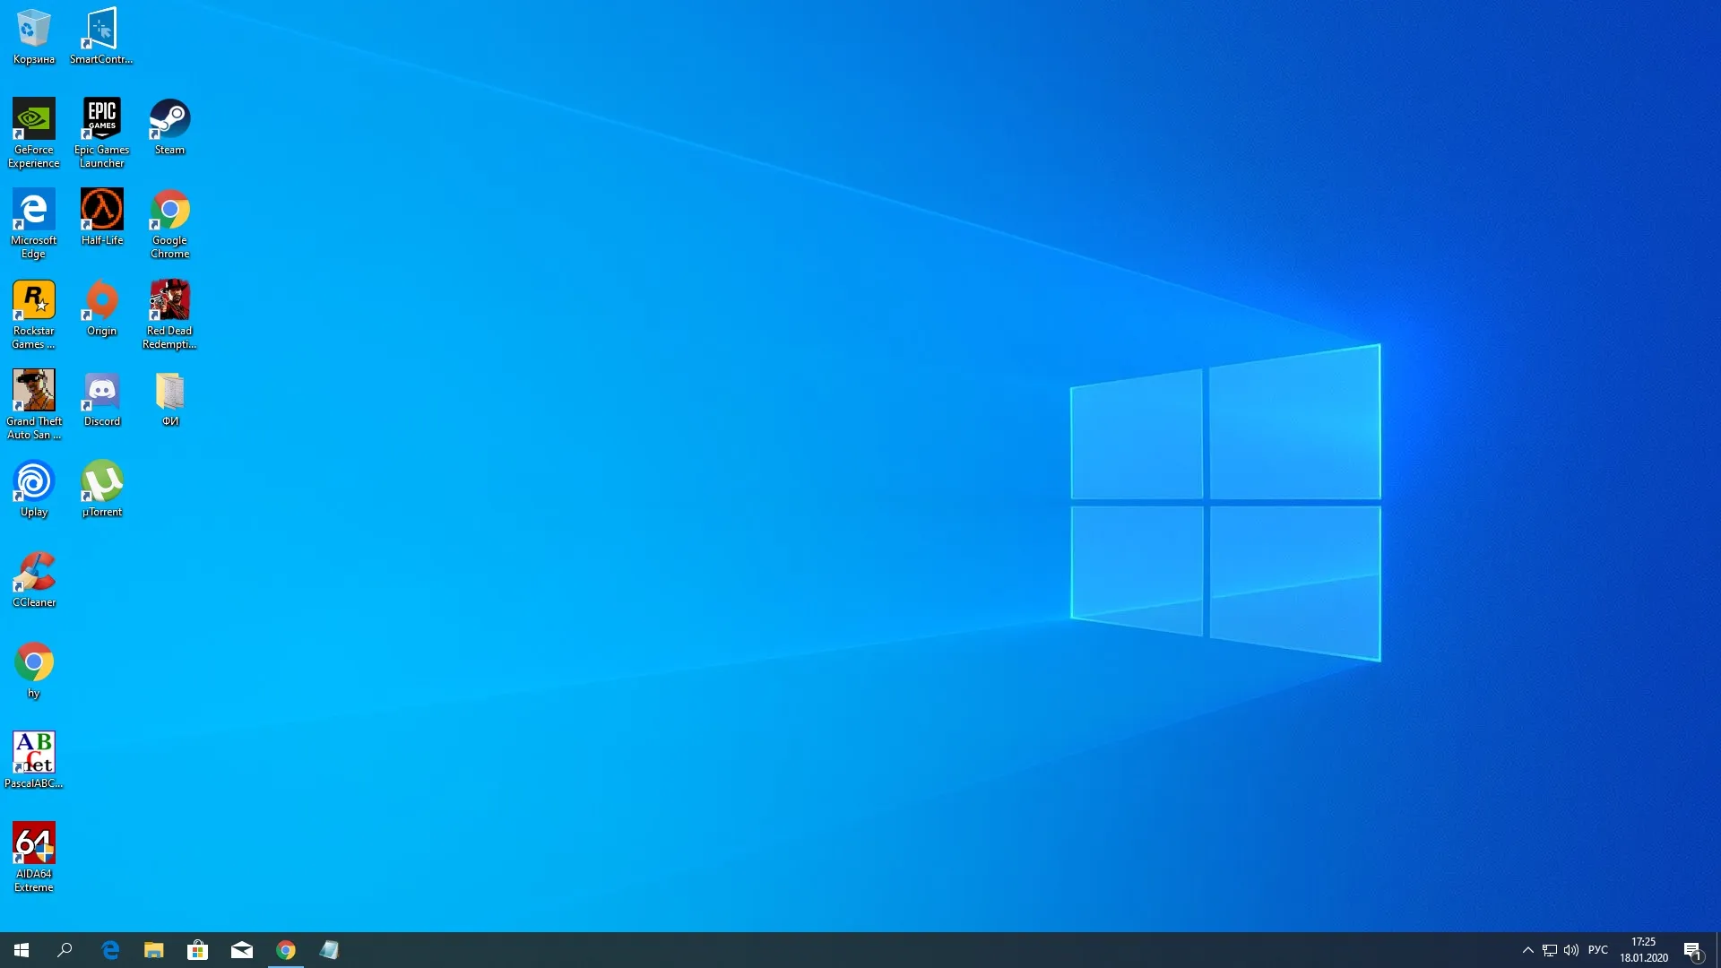Select the Grand Theft Auto San shortcut
The width and height of the screenshot is (1721, 968).
pyautogui.click(x=33, y=404)
